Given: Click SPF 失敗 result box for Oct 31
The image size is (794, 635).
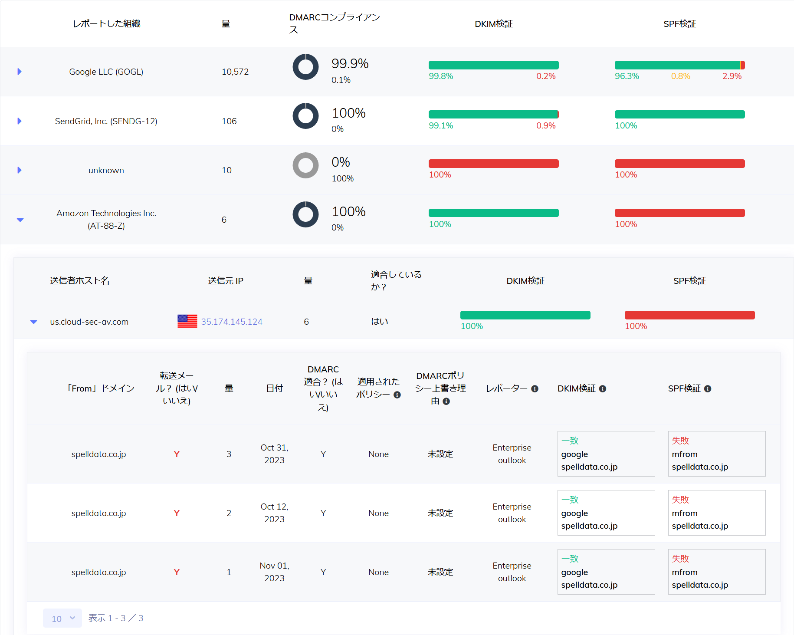Looking at the screenshot, I should [x=717, y=454].
